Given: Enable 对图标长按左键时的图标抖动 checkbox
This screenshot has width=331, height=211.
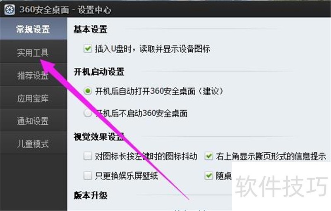Looking at the screenshot, I should (88, 156).
